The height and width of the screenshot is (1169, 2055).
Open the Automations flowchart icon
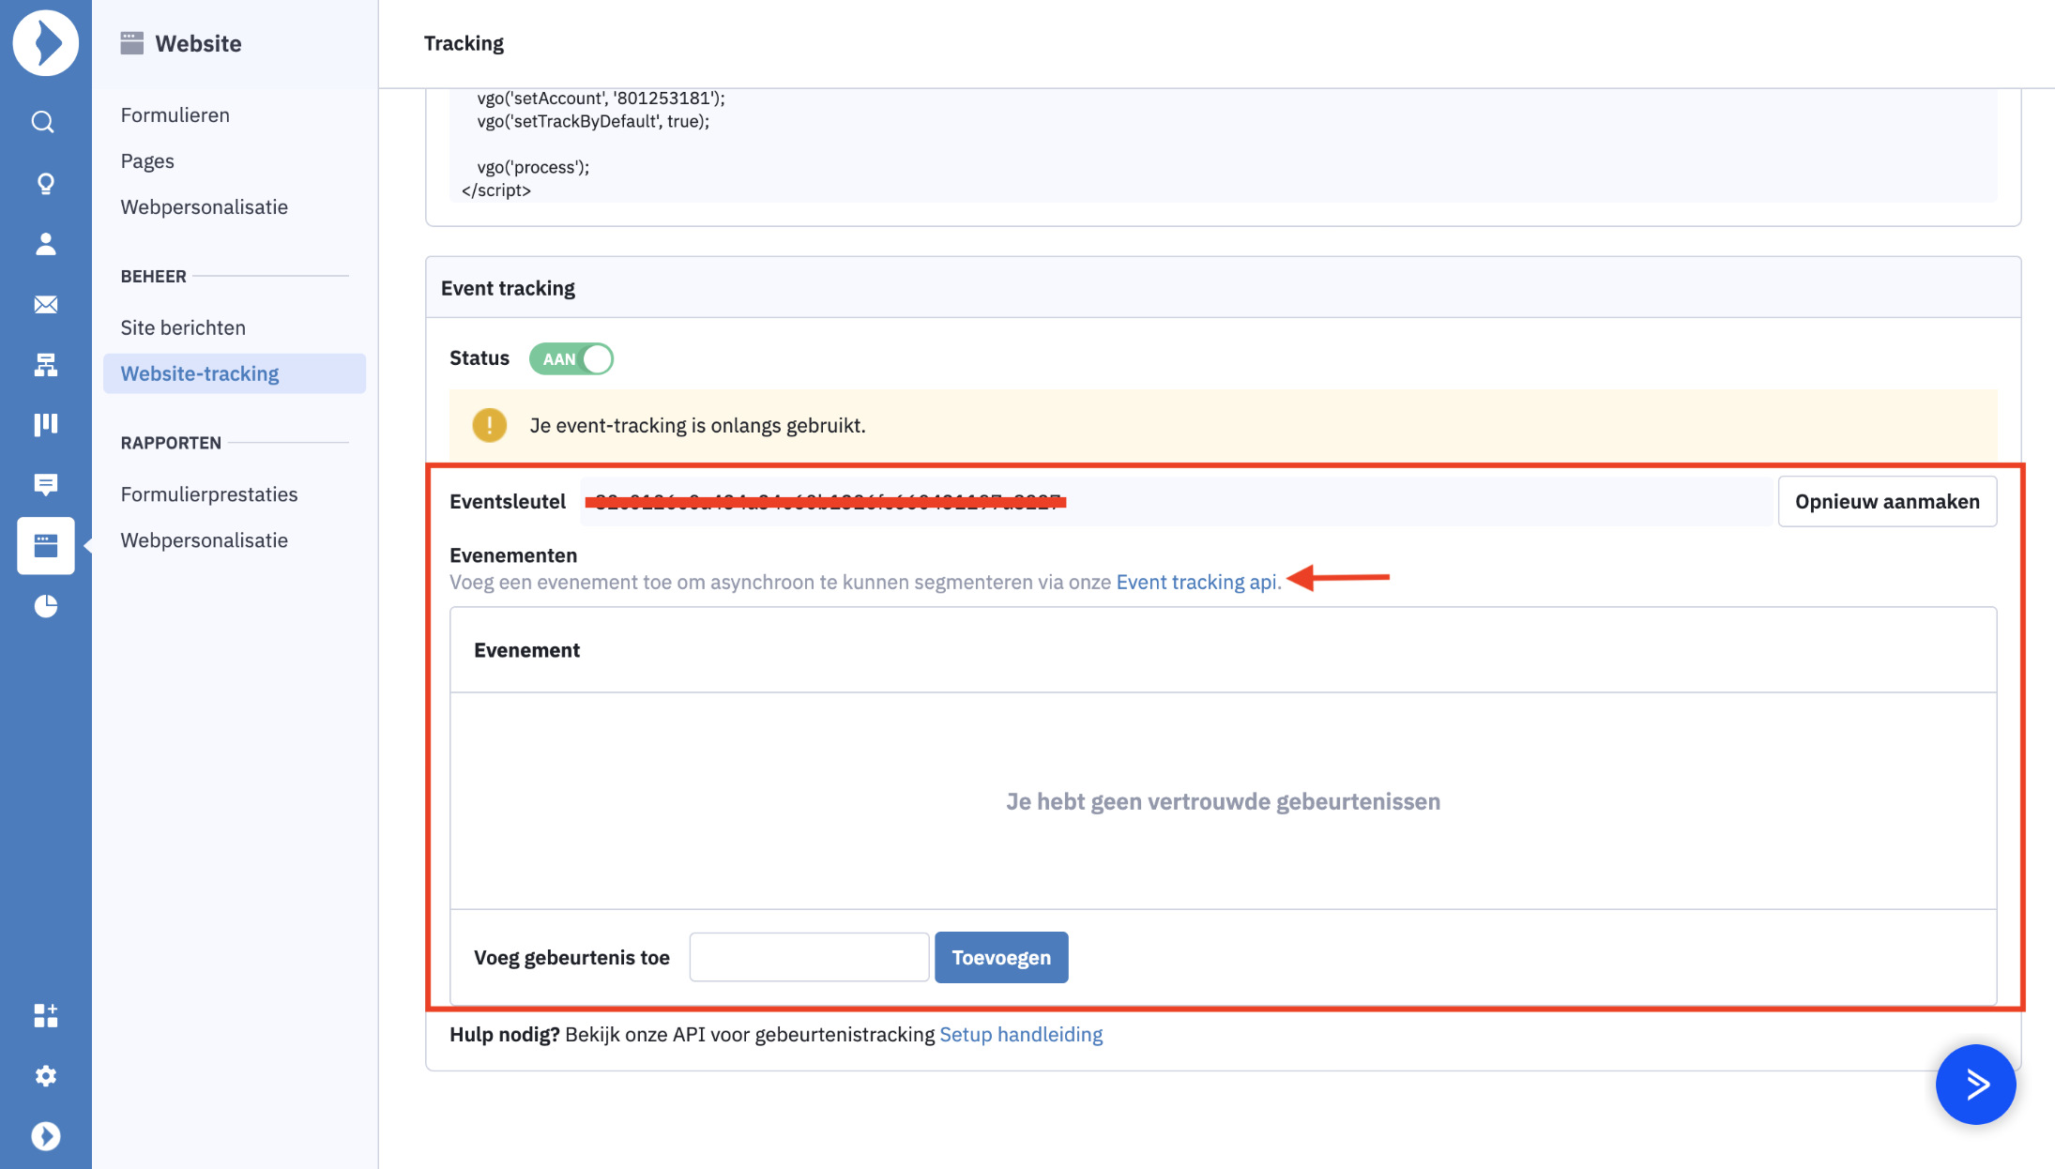pyautogui.click(x=45, y=364)
